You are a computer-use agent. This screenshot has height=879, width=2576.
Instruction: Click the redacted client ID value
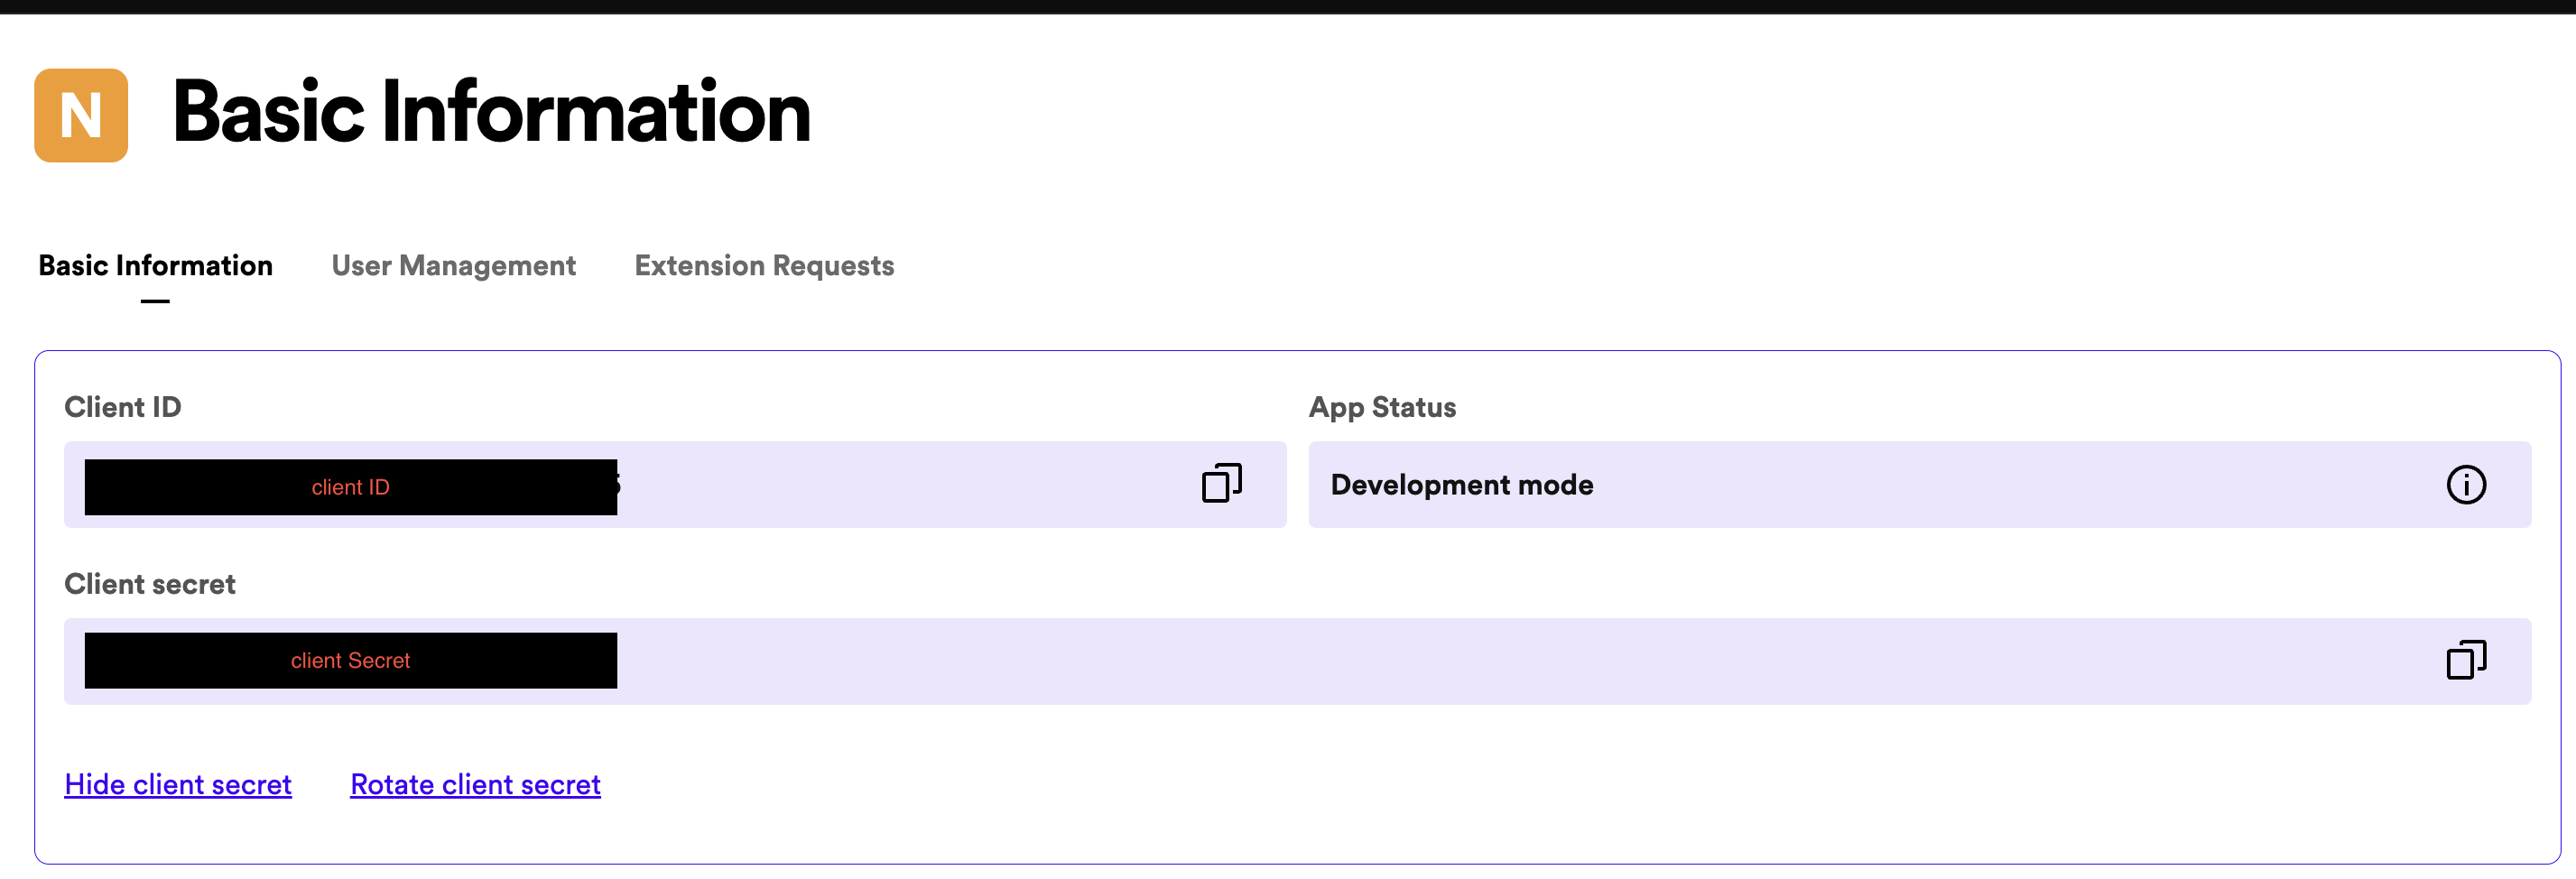click(x=350, y=486)
